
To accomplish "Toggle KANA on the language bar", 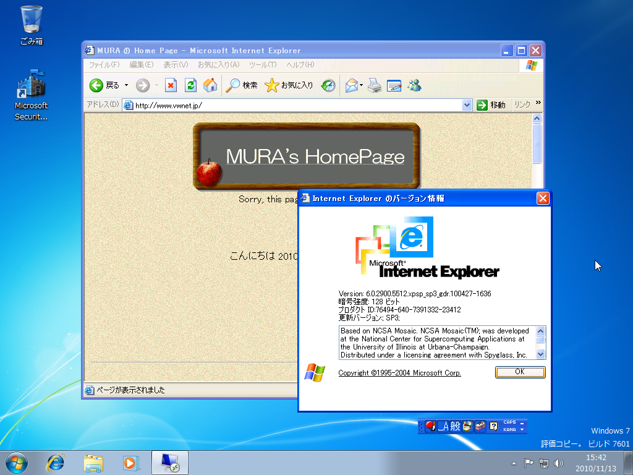I will pos(509,430).
